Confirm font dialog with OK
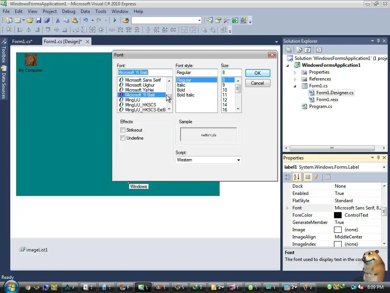 coord(257,73)
